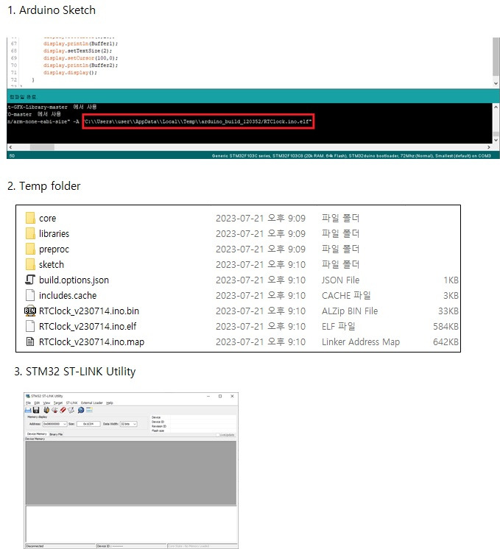Click the Size input field in Memory display
Viewport: 500px width, 549px height.
coord(88,424)
